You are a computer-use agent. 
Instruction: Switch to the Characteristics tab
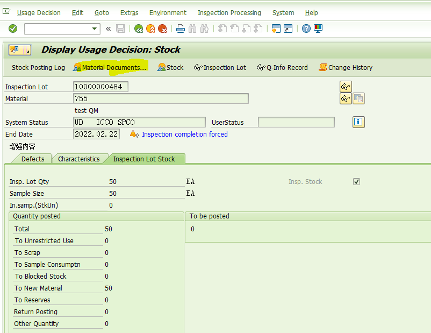click(78, 159)
